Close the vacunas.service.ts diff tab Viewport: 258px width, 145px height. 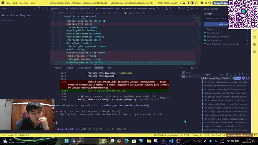[x=161, y=8]
